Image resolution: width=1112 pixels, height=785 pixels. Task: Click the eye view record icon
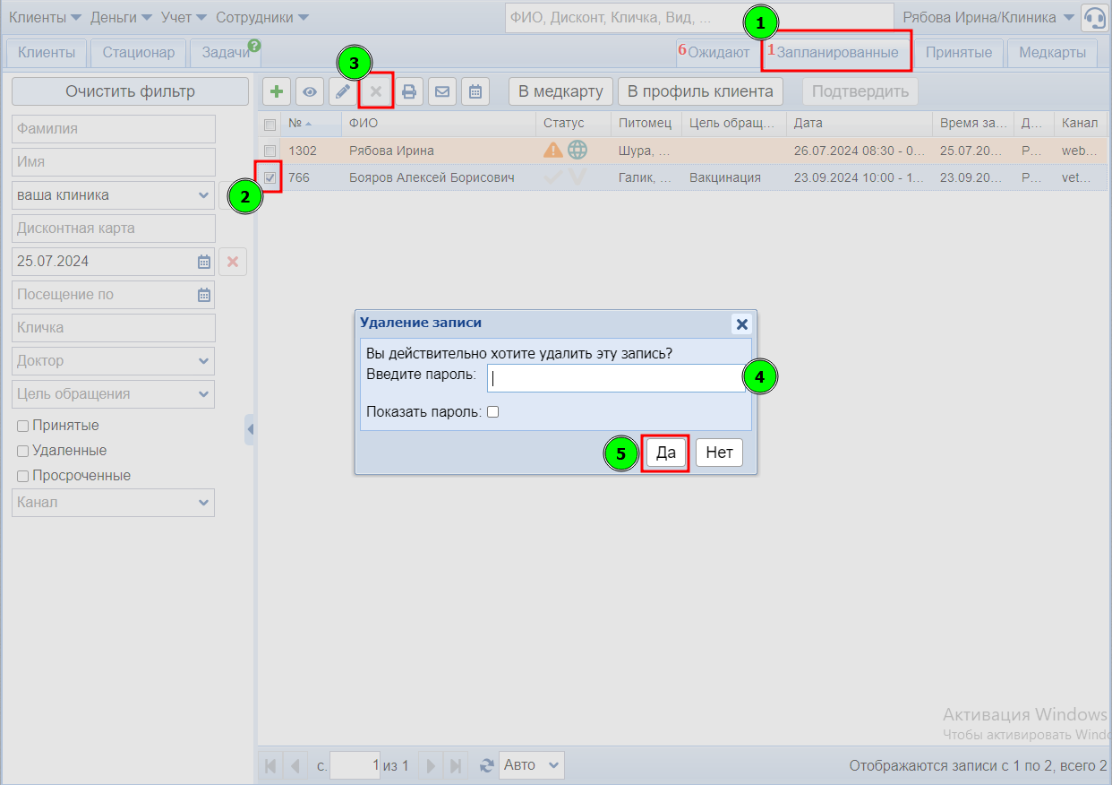[x=310, y=91]
